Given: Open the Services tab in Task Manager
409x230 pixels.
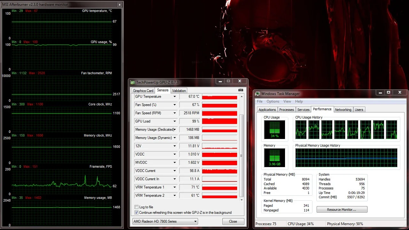Looking at the screenshot, I should [x=304, y=110].
